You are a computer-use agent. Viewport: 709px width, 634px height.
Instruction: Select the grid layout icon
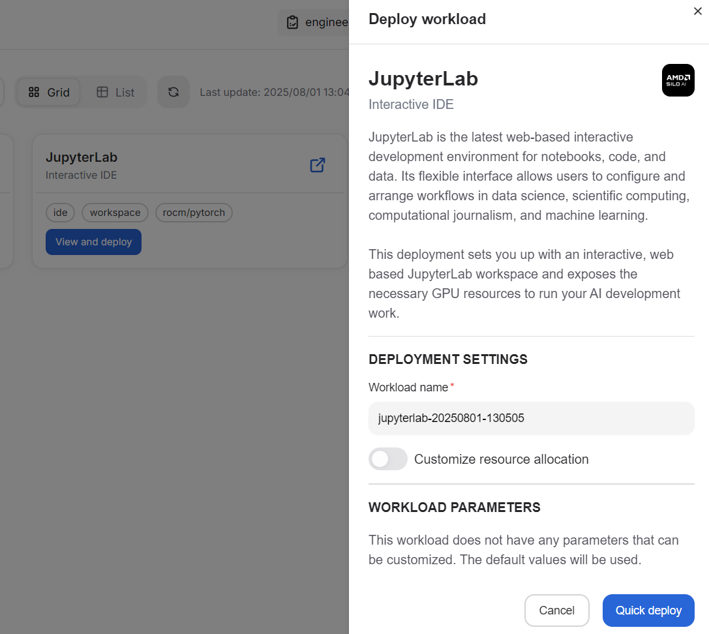click(x=34, y=92)
